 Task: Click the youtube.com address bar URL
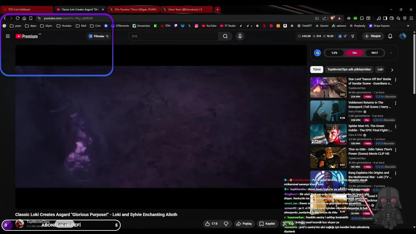(x=68, y=18)
